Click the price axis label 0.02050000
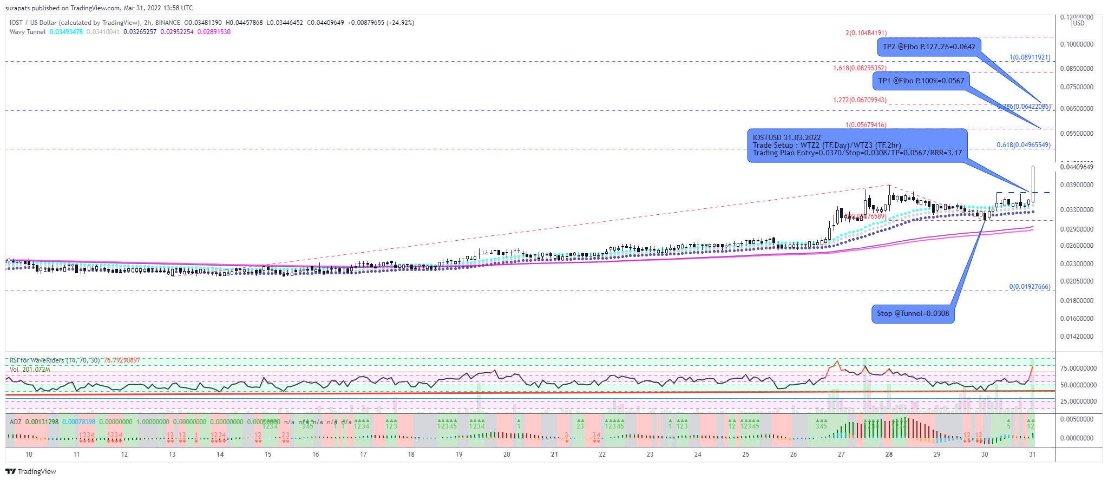The image size is (1108, 481). [x=1077, y=281]
